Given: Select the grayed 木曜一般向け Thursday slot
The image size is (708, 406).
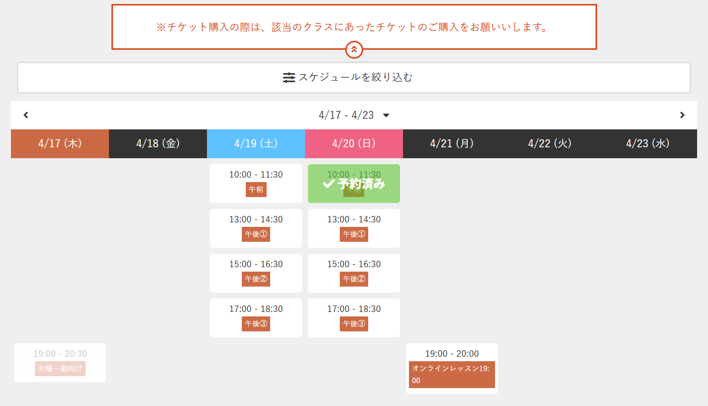Looking at the screenshot, I should (60, 362).
